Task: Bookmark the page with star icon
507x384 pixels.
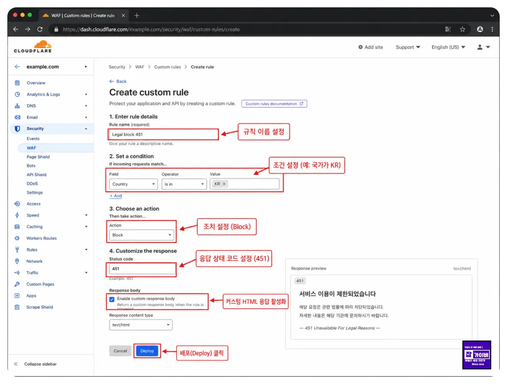Action: (462, 29)
